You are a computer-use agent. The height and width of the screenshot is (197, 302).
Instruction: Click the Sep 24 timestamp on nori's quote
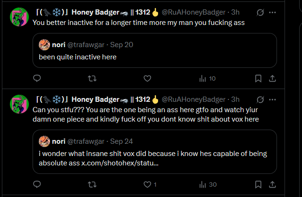(x=121, y=141)
